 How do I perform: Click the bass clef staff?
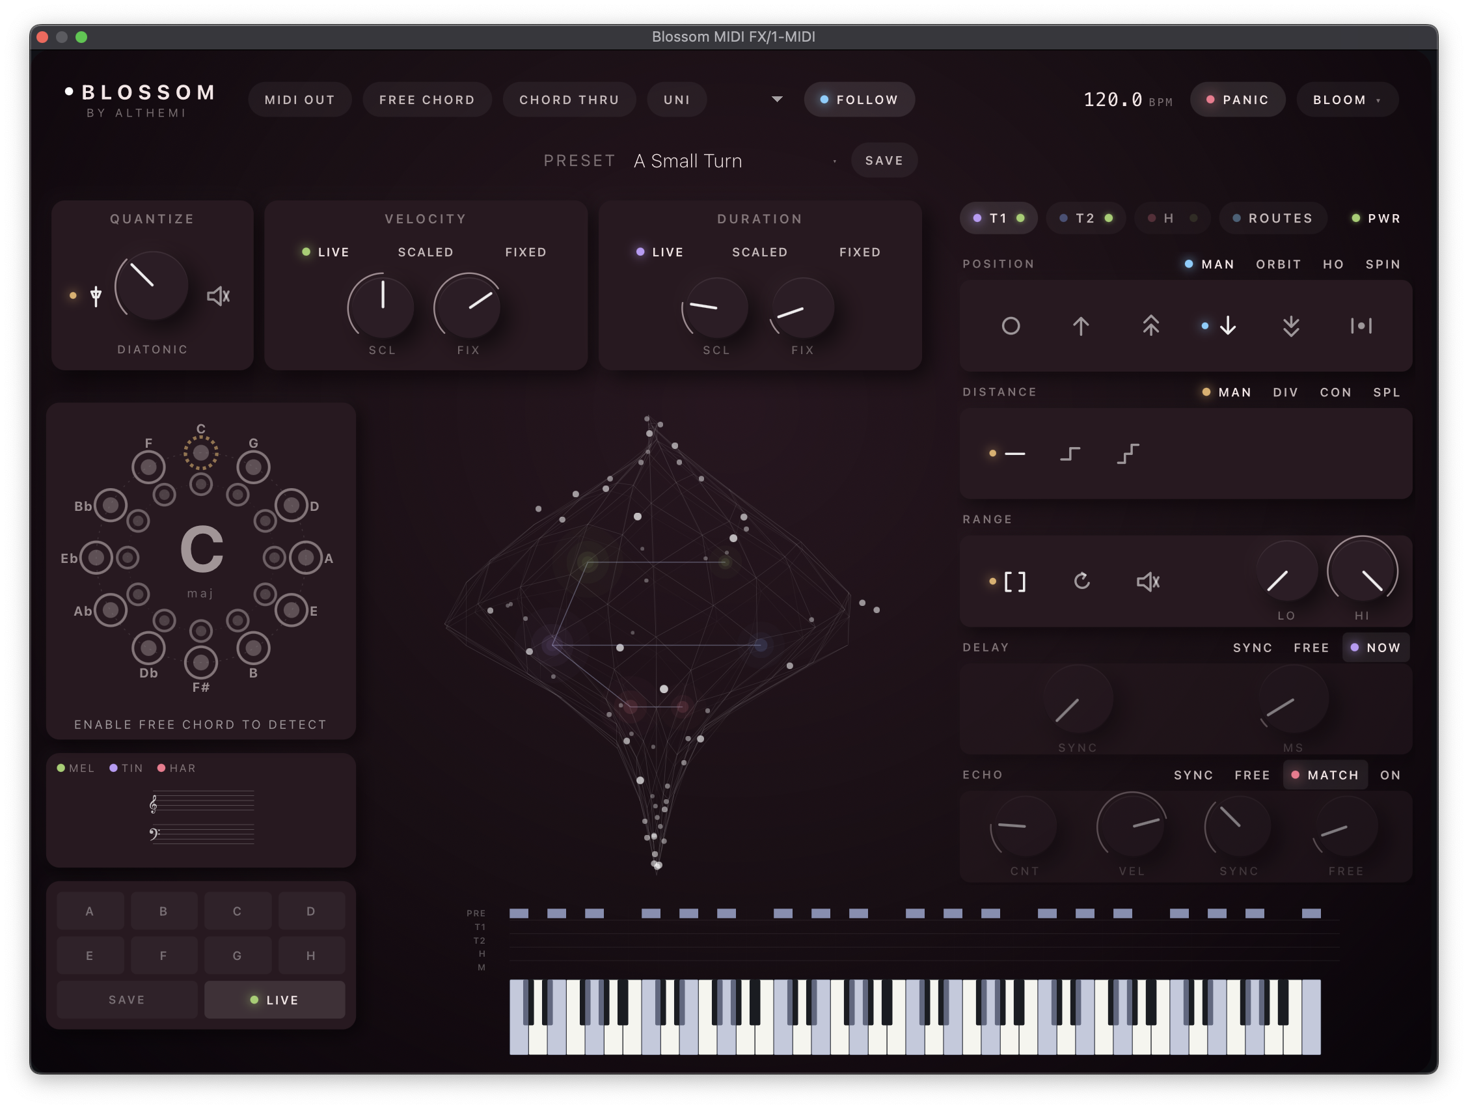pos(202,835)
